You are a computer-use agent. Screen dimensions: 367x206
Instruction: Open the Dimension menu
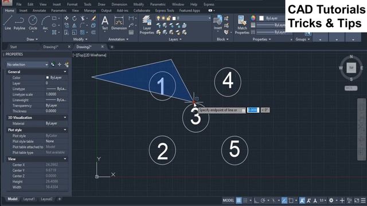point(119,4)
